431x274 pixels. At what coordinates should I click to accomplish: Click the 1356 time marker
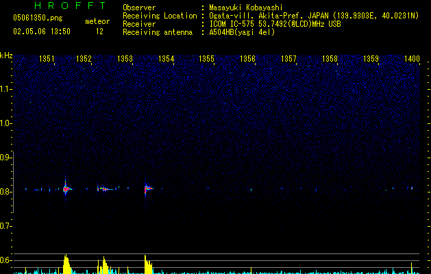(x=247, y=58)
